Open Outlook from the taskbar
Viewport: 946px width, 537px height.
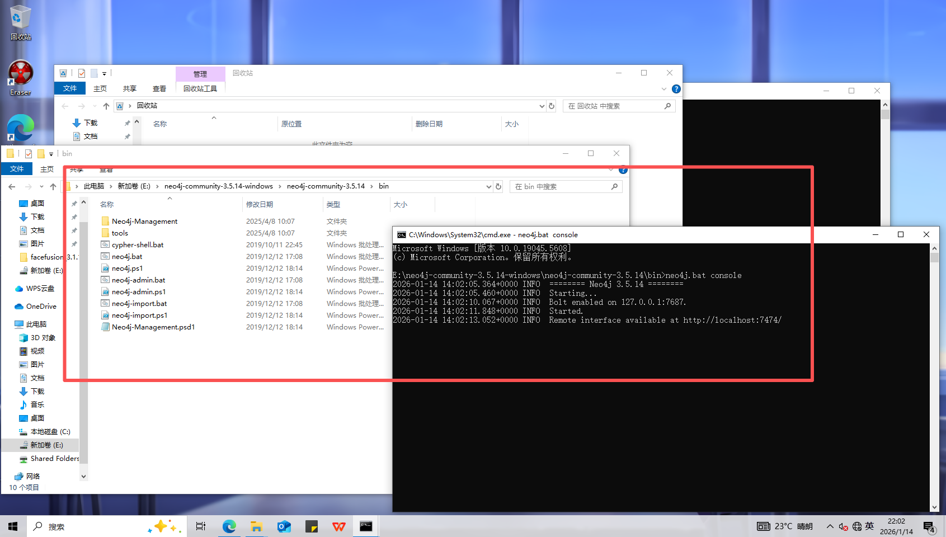tap(284, 526)
